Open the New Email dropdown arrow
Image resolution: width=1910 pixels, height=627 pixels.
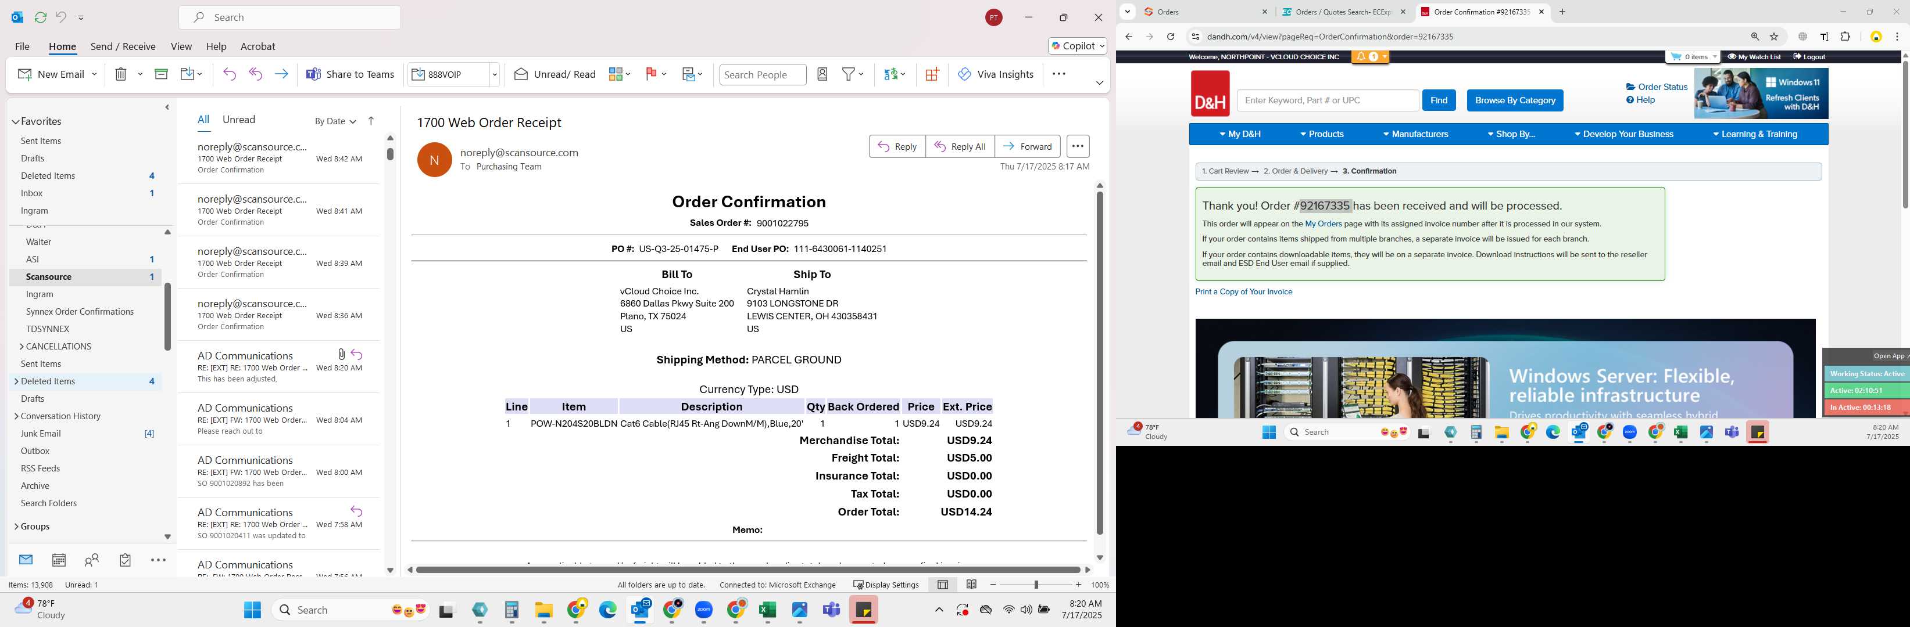tap(94, 74)
